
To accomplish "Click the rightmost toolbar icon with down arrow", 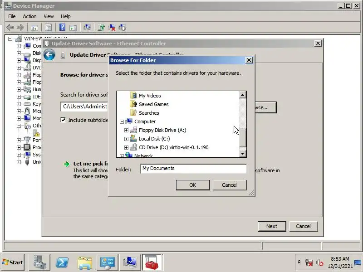I will pos(122,28).
